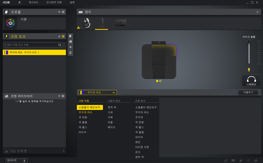263x163 pixels.
Task: Select the second hollow view dot
Action: tap(160, 81)
